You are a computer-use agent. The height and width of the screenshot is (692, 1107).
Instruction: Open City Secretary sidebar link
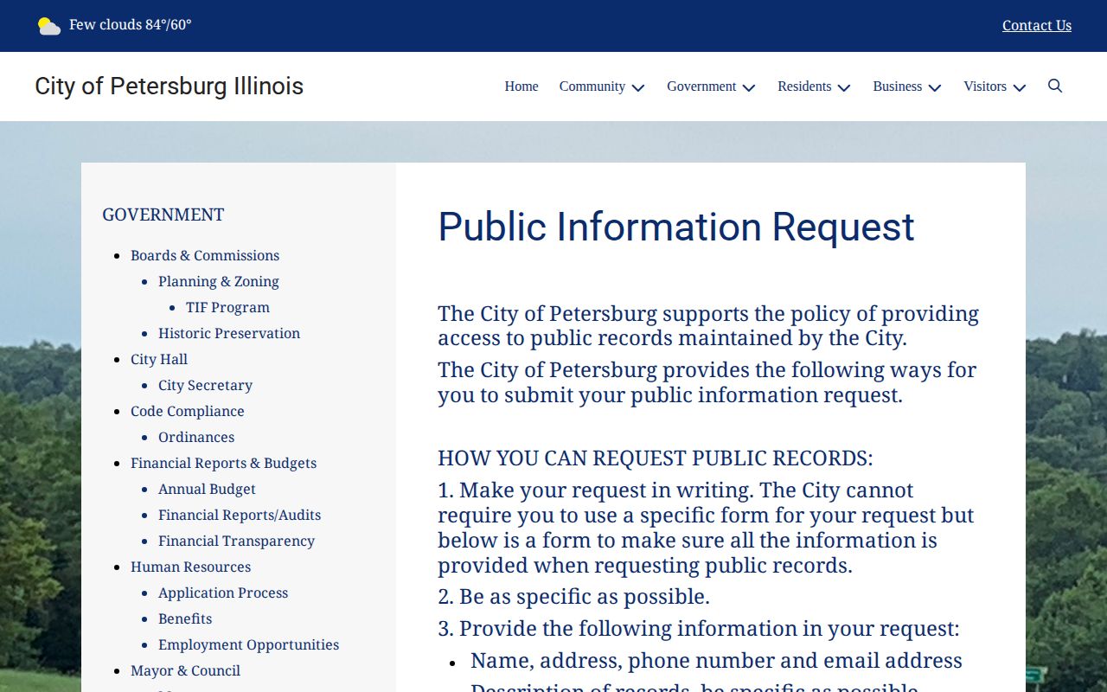205,386
